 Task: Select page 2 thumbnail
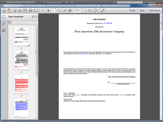(21, 60)
